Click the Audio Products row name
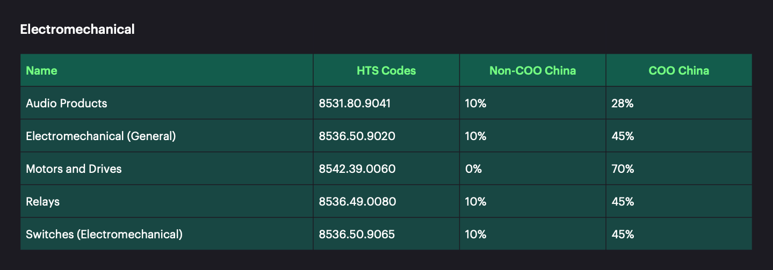The height and width of the screenshot is (270, 773). click(x=67, y=103)
